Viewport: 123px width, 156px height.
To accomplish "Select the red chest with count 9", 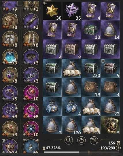I will (110, 68).
